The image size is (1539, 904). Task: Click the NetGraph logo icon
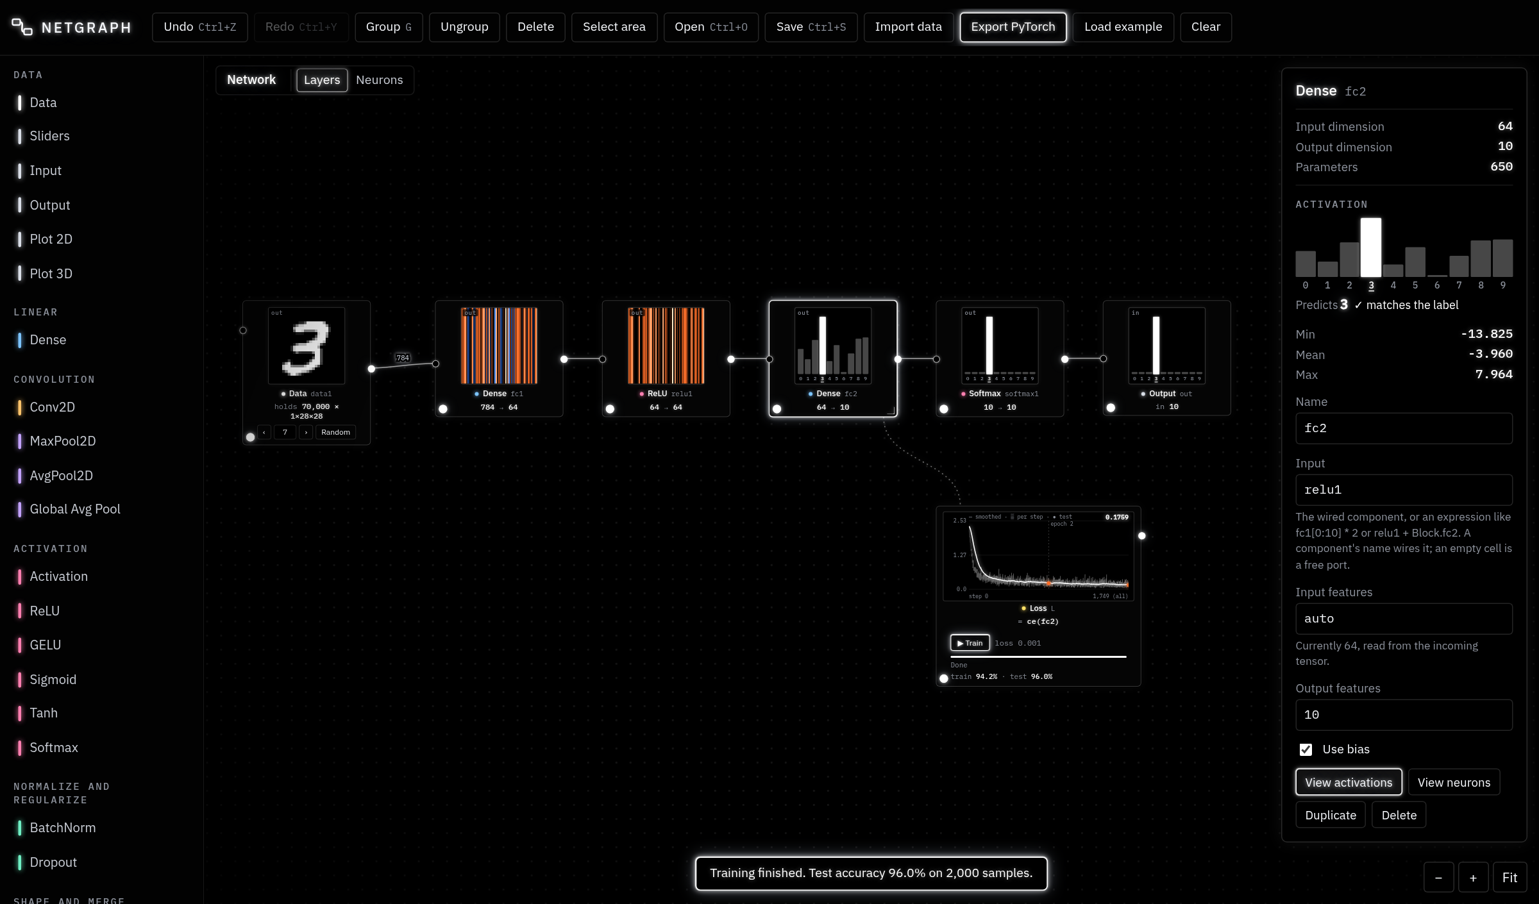click(22, 27)
